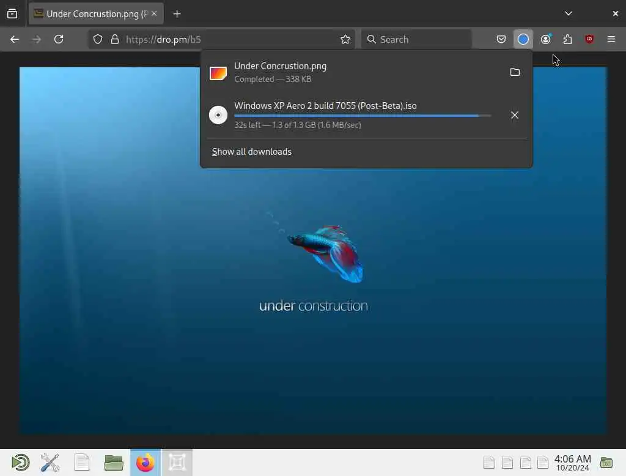Click Show all downloads
The image size is (626, 476).
pos(251,152)
